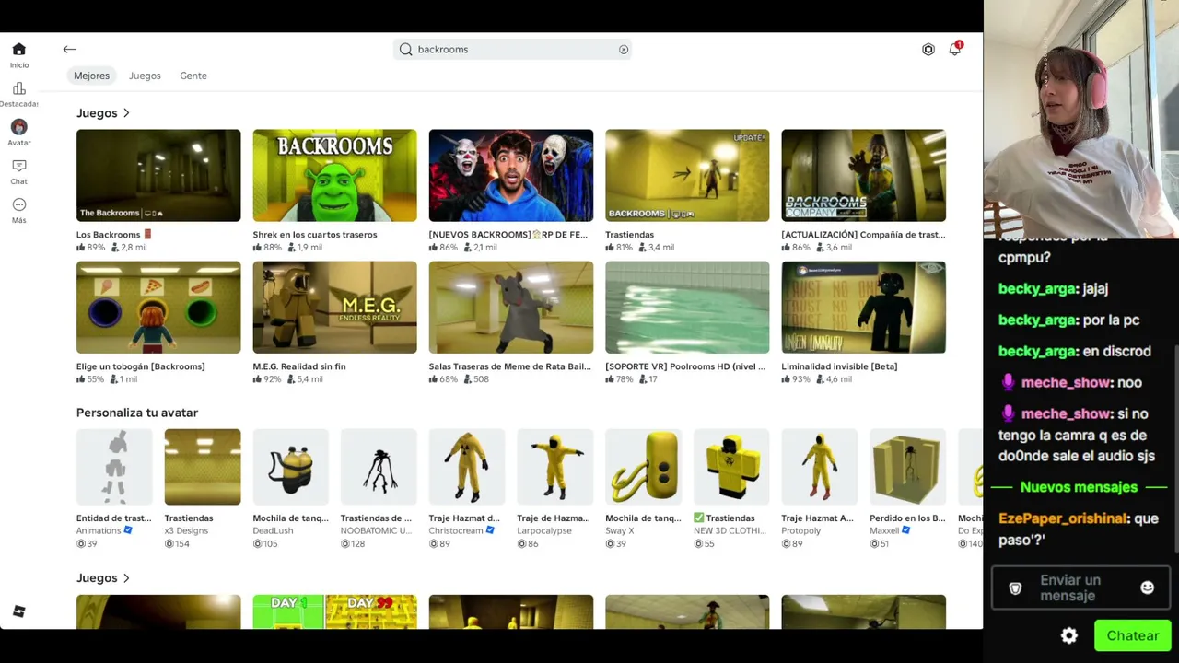Expand the lower Juegos section arrow
This screenshot has height=663, width=1179.
[x=126, y=578]
